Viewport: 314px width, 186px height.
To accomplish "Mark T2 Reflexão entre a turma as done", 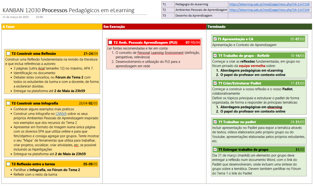I will click(x=8, y=164).
